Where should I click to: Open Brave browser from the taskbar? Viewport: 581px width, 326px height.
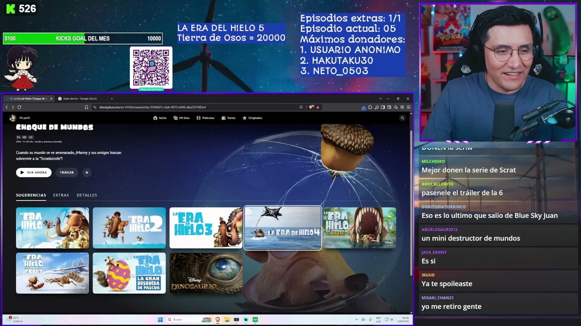(218, 320)
